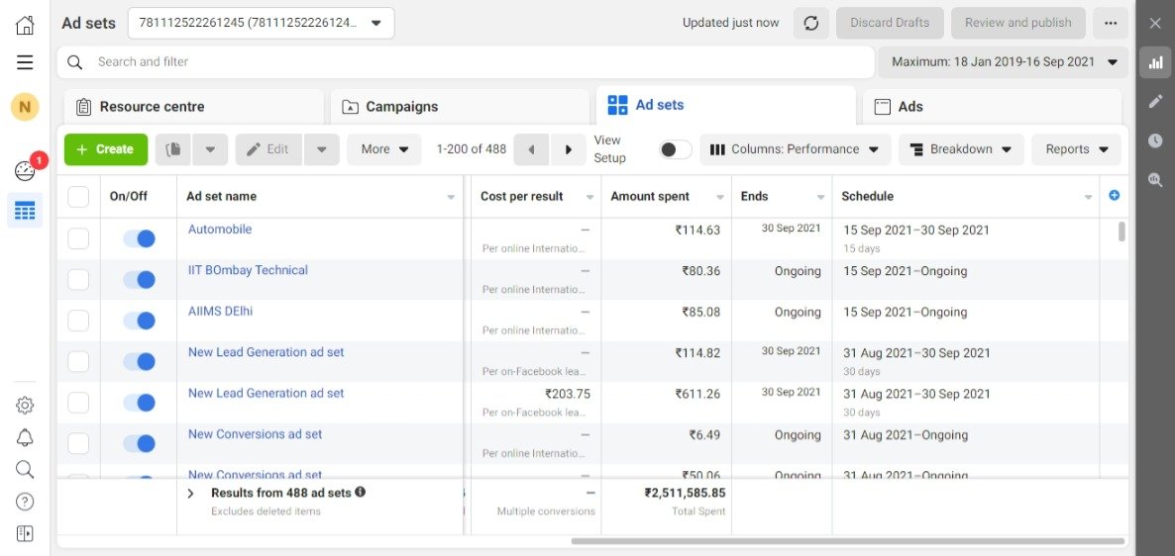
Task: Select the AIIMS DElhi row checkbox
Action: tap(78, 321)
